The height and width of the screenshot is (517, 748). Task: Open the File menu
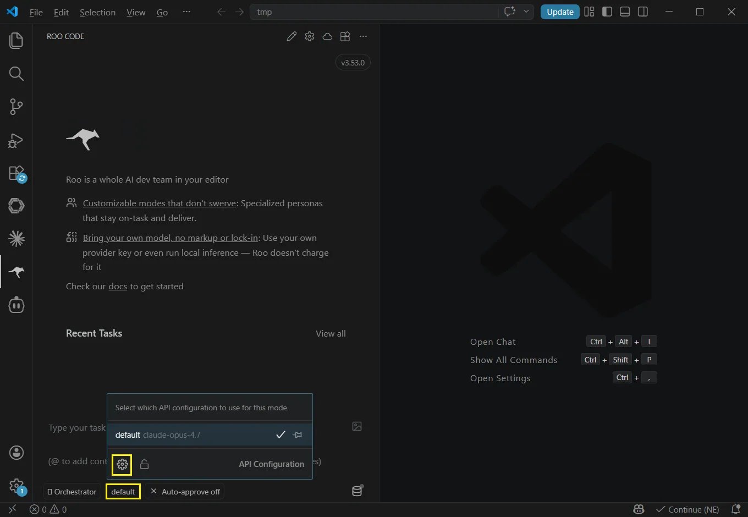[x=36, y=12]
